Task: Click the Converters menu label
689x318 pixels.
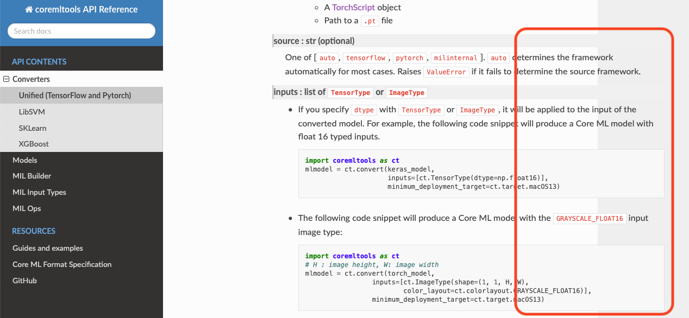Action: coord(31,79)
